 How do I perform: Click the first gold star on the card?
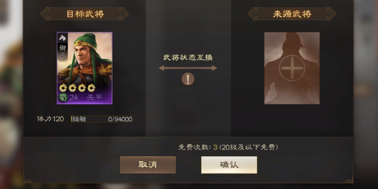(63, 88)
